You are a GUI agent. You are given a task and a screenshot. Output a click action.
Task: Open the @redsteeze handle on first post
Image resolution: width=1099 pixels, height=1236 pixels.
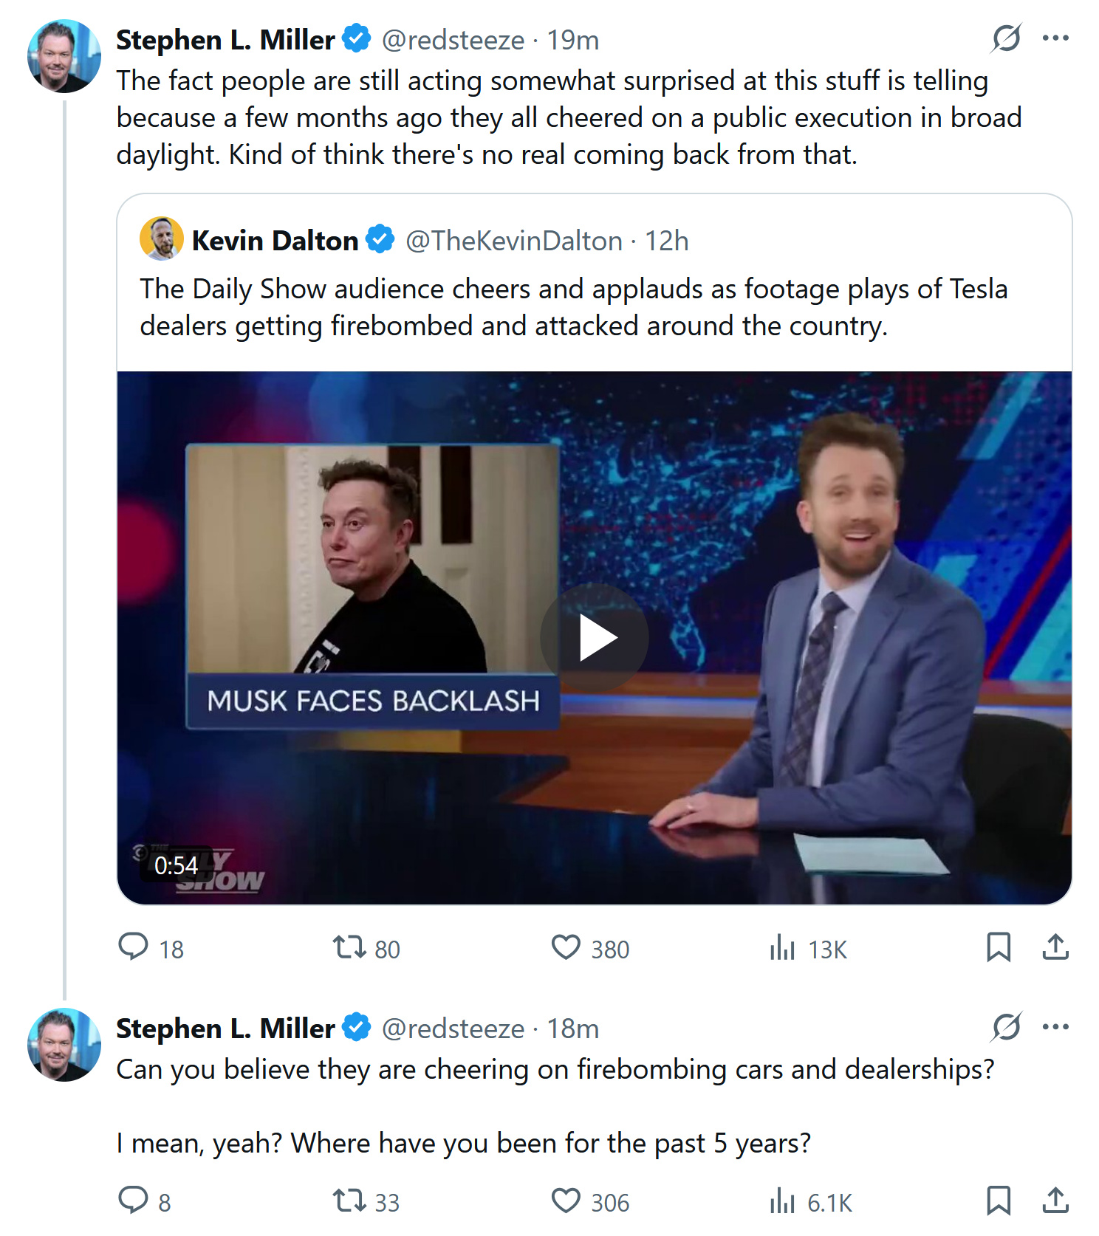pyautogui.click(x=453, y=40)
